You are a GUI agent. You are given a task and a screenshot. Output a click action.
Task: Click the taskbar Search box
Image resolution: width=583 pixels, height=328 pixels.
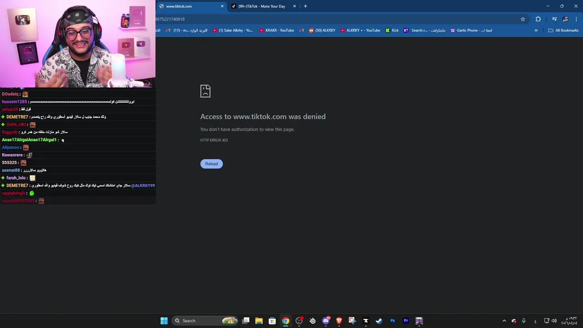[205, 321]
